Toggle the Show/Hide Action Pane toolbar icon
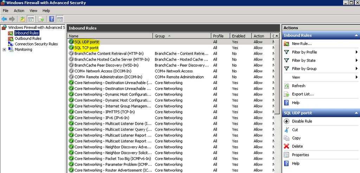Viewport: 360px width, 173px height. click(x=60, y=19)
